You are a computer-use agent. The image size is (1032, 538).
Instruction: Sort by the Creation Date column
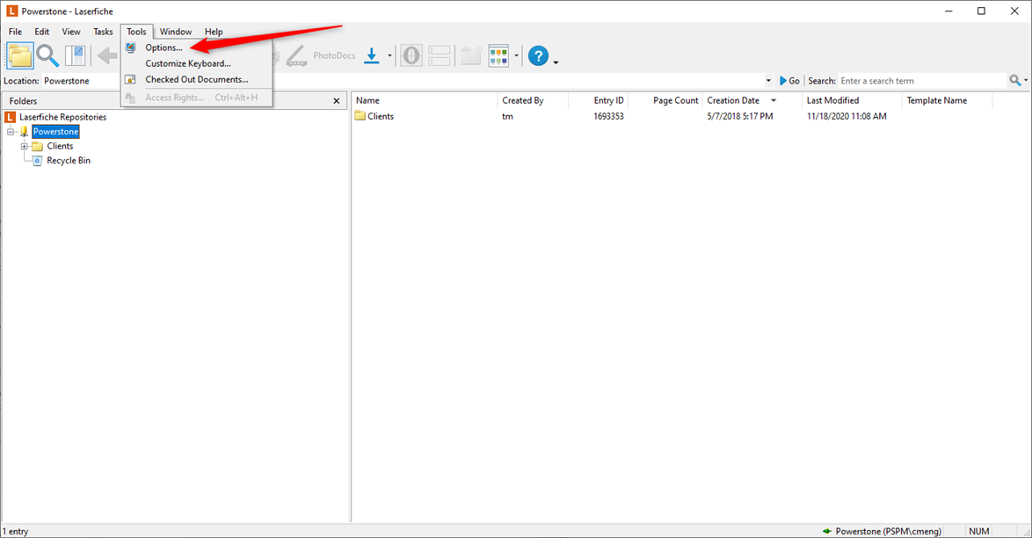point(752,100)
